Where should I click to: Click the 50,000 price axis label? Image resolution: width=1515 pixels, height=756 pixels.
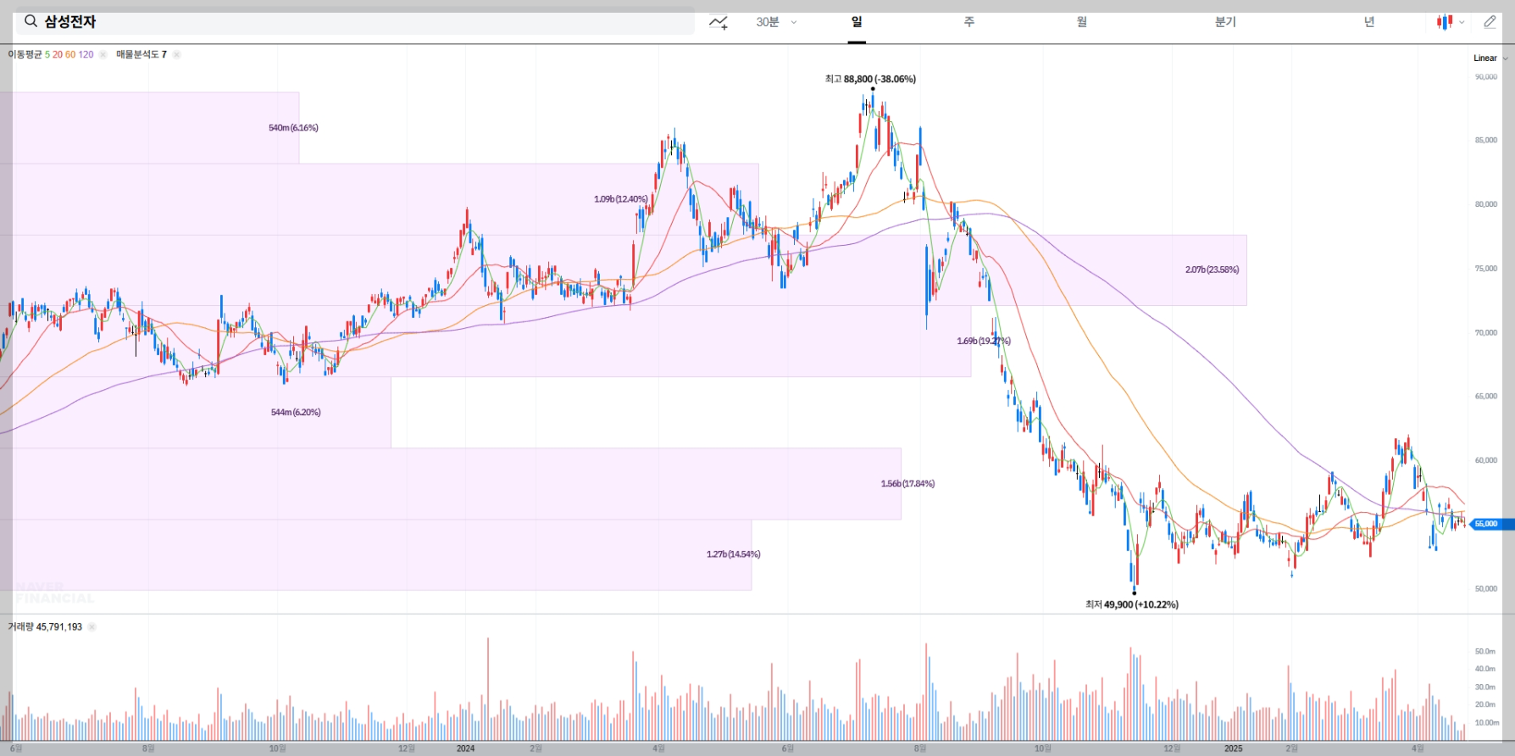1486,589
